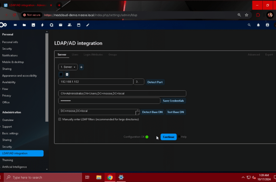The image size is (276, 182).
Task: Open Mobile & desktop settings
Action: click(13, 62)
